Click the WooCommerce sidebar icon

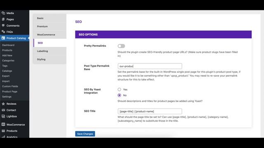coord(3,125)
